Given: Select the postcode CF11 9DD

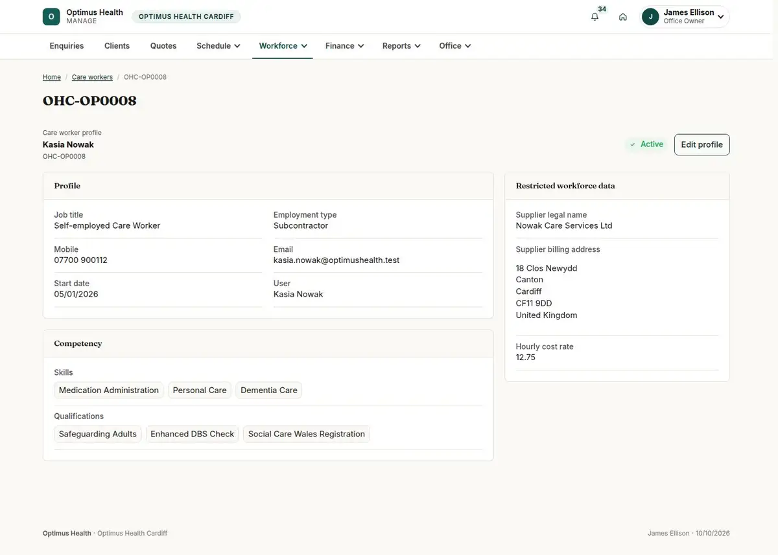Looking at the screenshot, I should tap(534, 303).
